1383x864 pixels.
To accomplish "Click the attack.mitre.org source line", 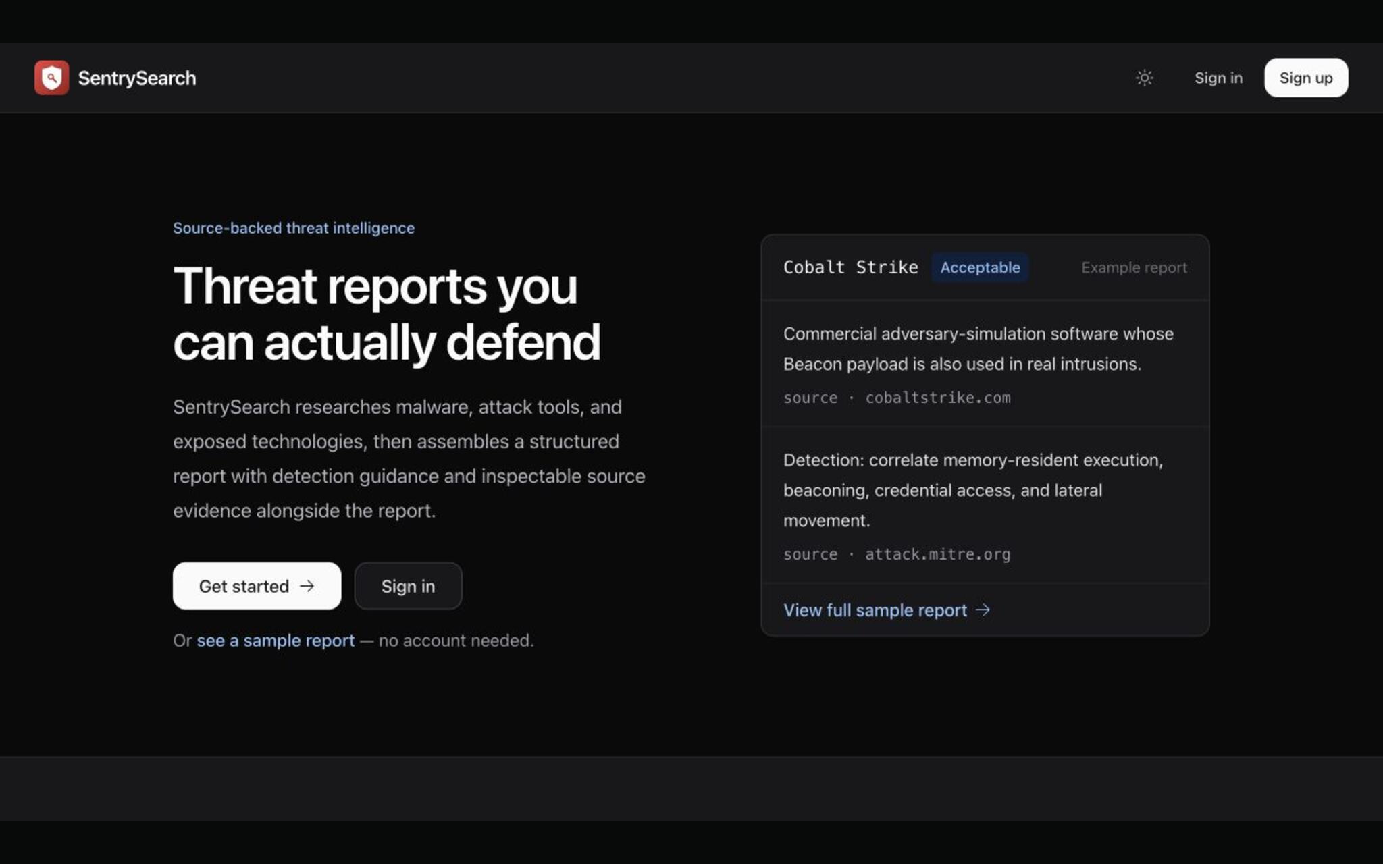I will 897,554.
